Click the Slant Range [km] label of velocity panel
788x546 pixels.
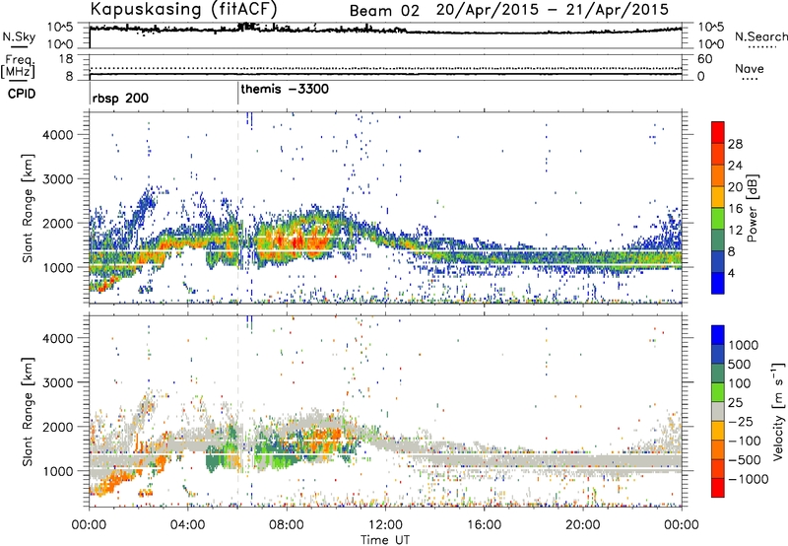point(28,411)
